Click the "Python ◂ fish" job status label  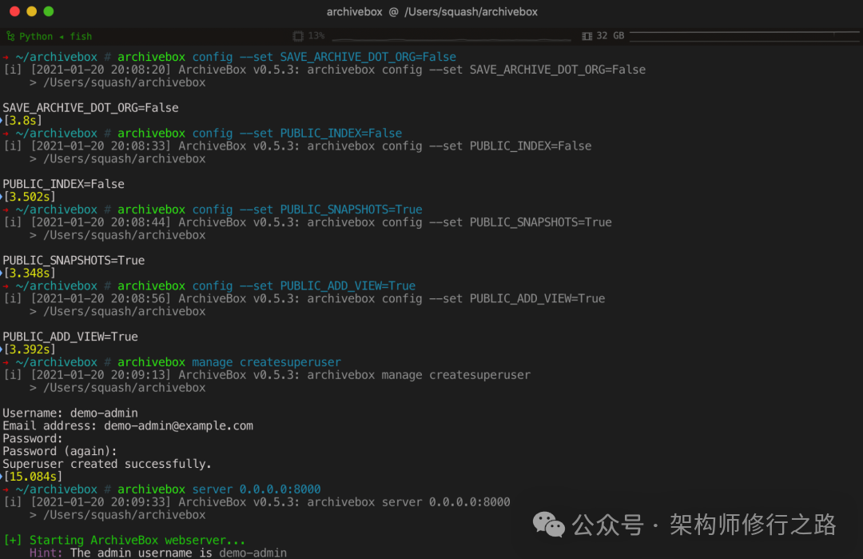(55, 36)
